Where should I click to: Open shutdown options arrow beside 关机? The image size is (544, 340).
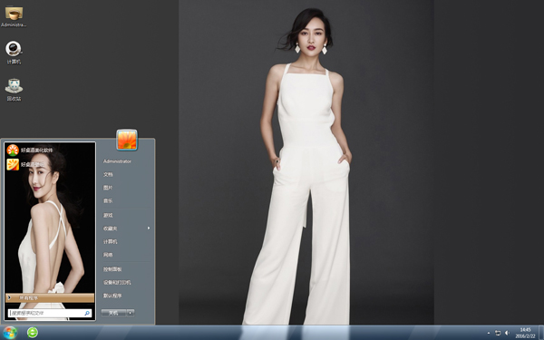pyautogui.click(x=131, y=313)
